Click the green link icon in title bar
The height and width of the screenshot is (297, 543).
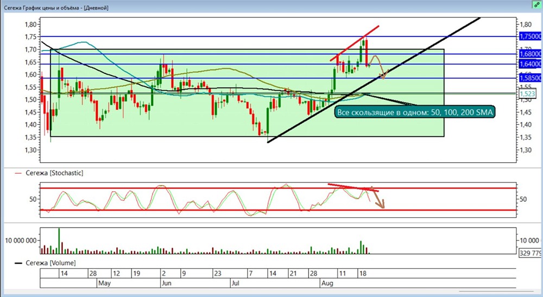(x=537, y=5)
